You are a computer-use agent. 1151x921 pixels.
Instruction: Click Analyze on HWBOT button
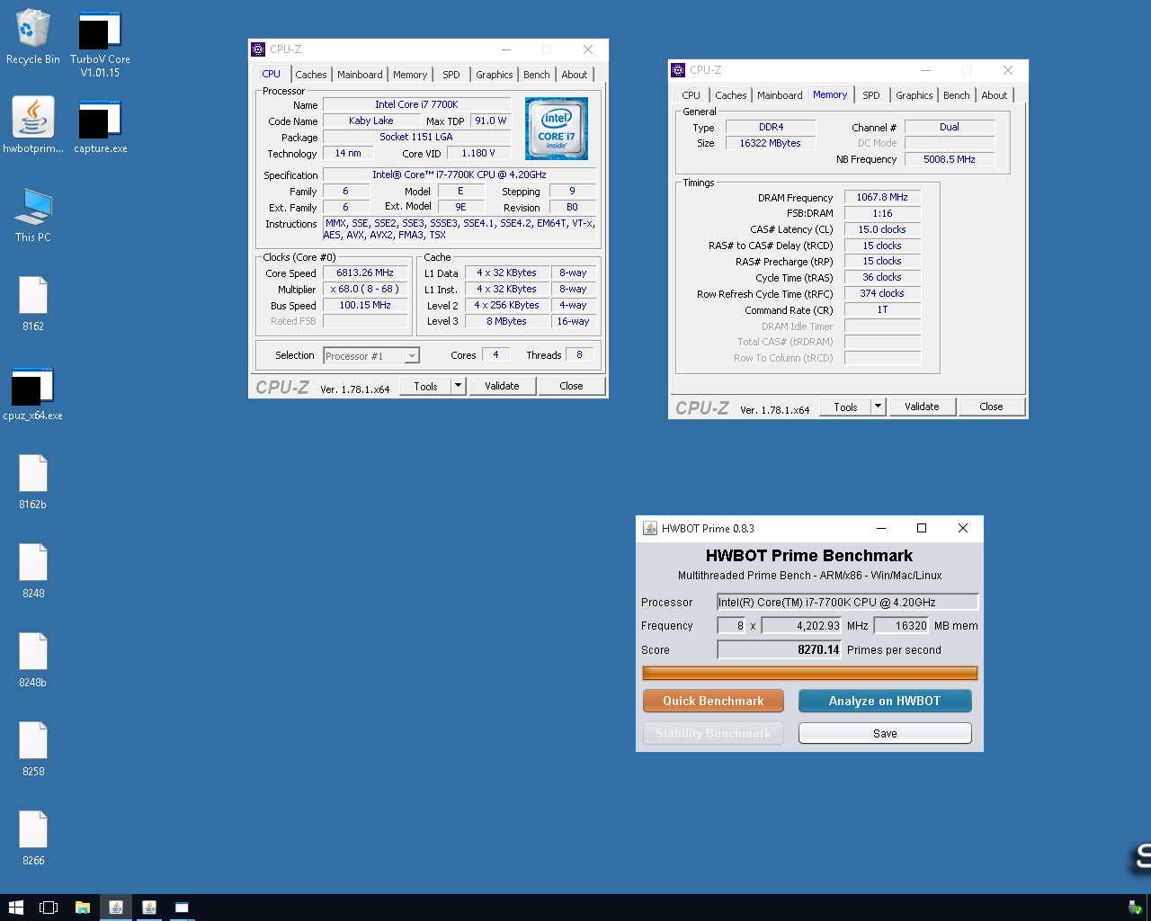coord(885,701)
